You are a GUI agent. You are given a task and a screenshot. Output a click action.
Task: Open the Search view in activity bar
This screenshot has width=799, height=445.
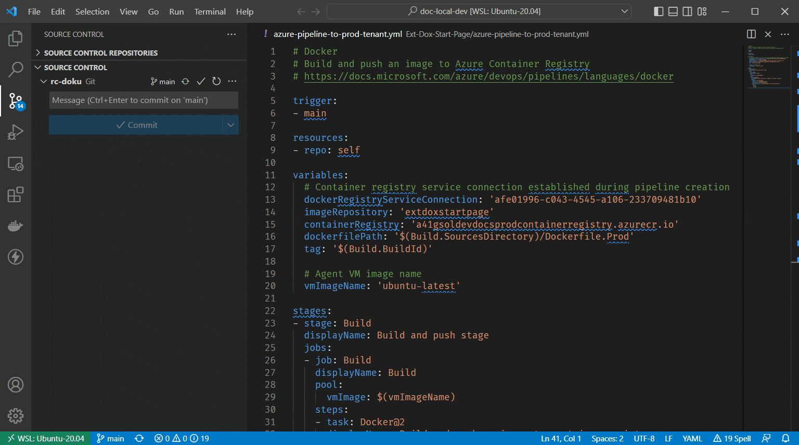coord(16,69)
